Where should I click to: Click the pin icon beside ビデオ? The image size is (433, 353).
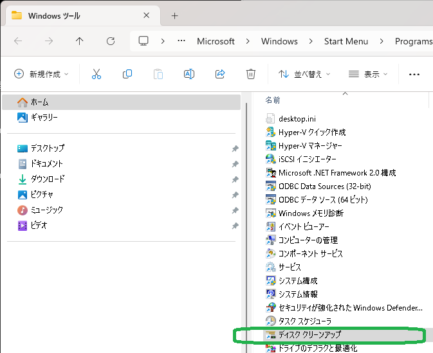point(235,226)
